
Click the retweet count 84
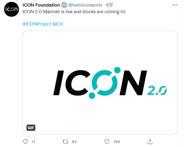pyautogui.click(x=74, y=142)
